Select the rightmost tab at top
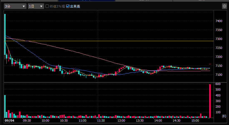The width and height of the screenshot is (229, 125). pyautogui.click(x=201, y=1)
